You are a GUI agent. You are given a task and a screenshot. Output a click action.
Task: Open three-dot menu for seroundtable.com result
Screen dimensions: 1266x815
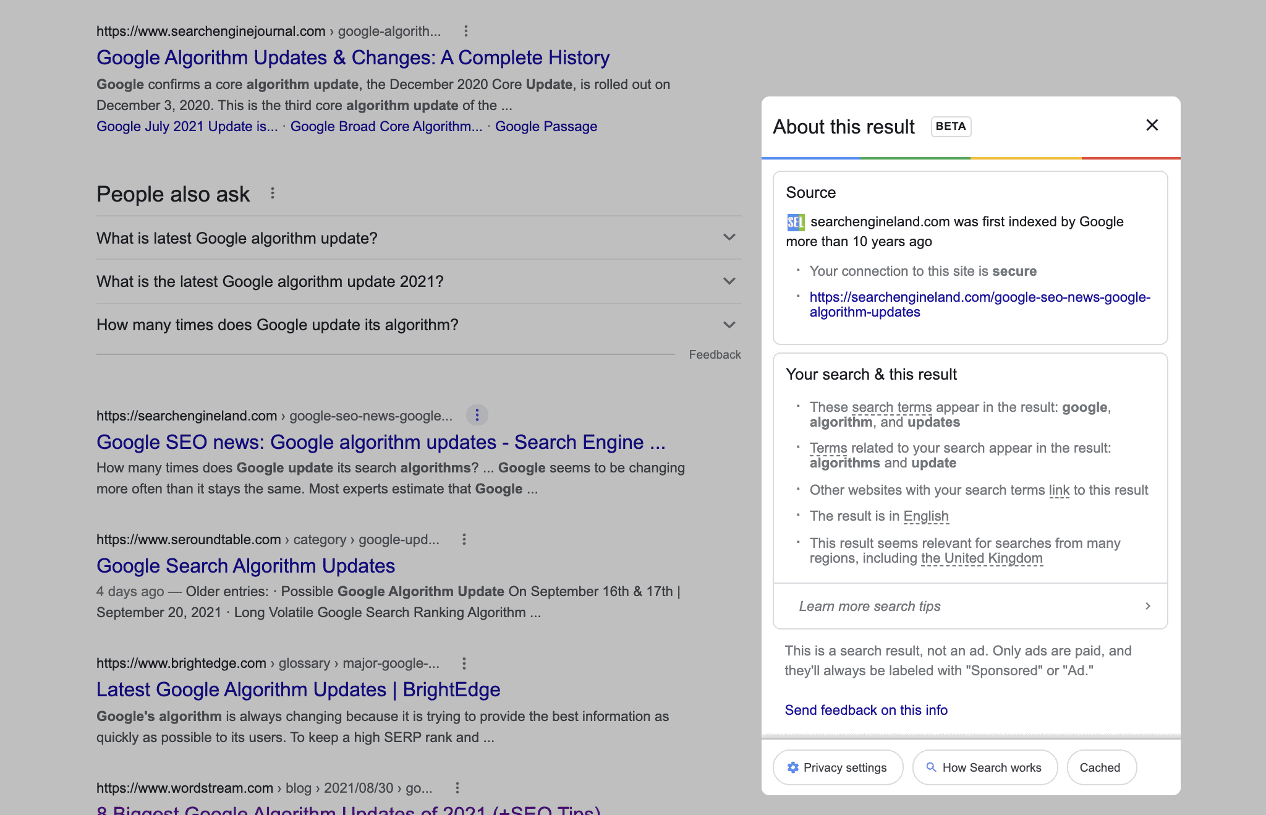pyautogui.click(x=464, y=539)
